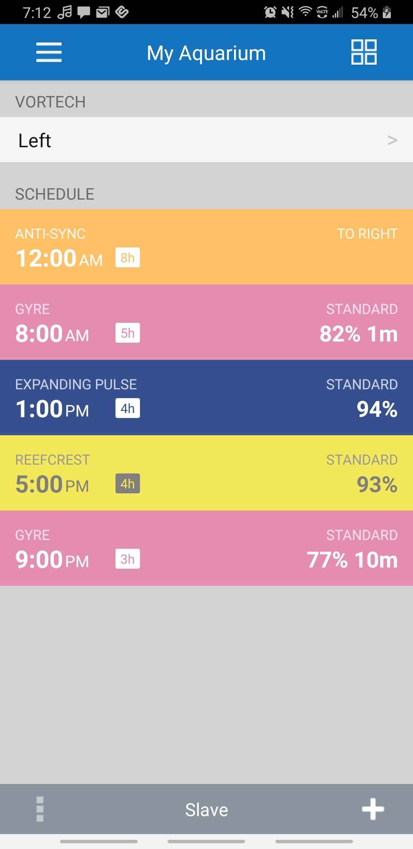The image size is (413, 849).
Task: Open the three-square options icon
Action: pos(40,809)
